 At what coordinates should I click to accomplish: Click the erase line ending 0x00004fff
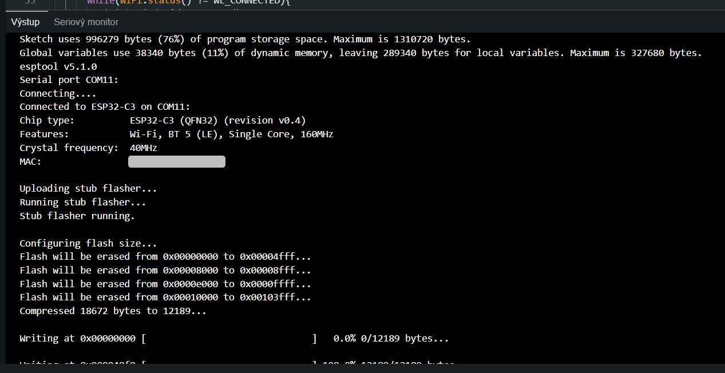165,256
